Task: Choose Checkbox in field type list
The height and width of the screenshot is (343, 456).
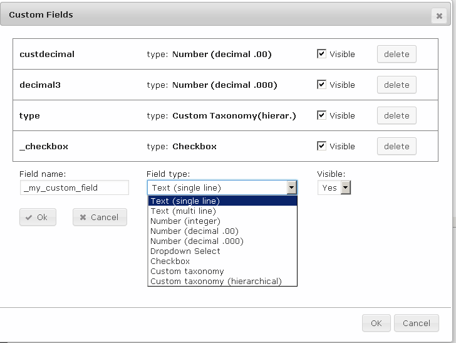Action: pos(170,261)
